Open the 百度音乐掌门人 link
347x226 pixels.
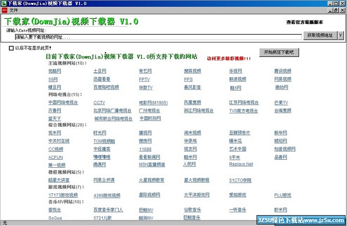[108, 210]
